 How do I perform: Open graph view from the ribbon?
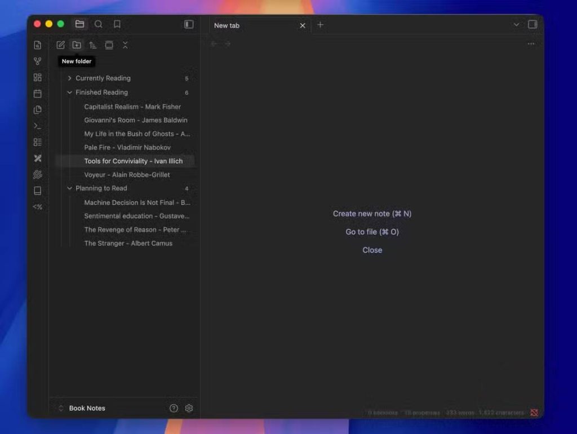pos(38,61)
